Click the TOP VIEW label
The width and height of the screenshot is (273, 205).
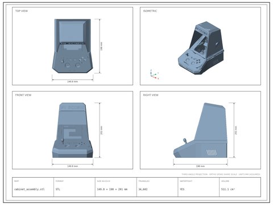pos(22,11)
